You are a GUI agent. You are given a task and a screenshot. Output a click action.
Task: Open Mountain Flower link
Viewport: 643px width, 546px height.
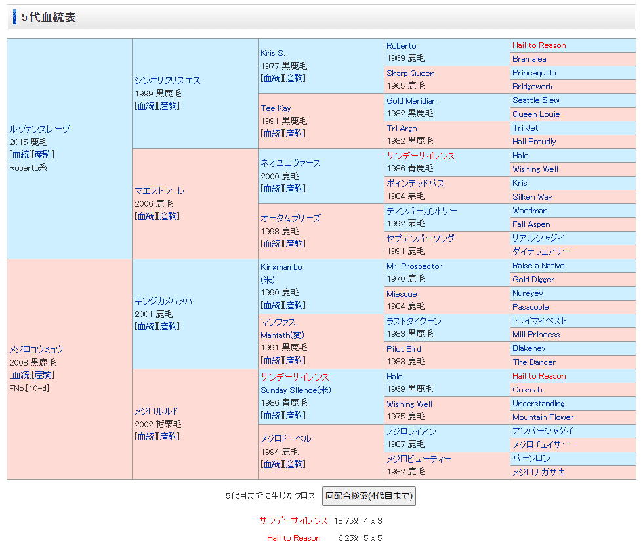click(x=543, y=417)
